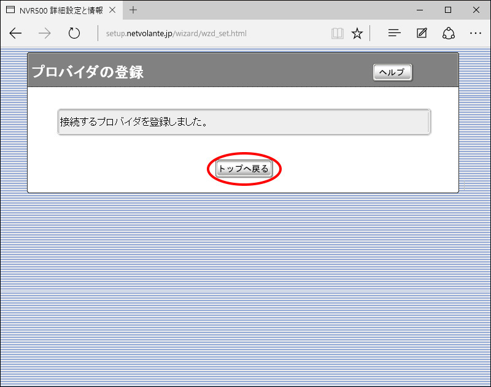Click the ヘルプ button

click(392, 72)
